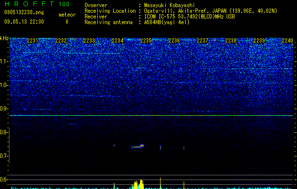297x189 pixels.
Task: Click the 2234 time marker
Action: coord(118,41)
